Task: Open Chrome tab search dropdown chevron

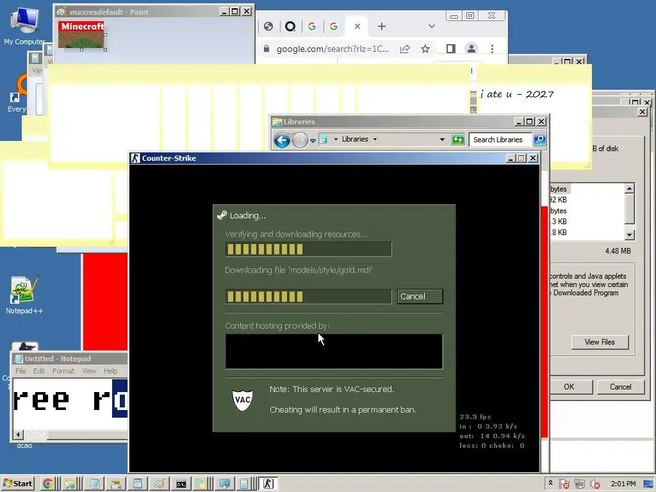Action: click(x=432, y=26)
